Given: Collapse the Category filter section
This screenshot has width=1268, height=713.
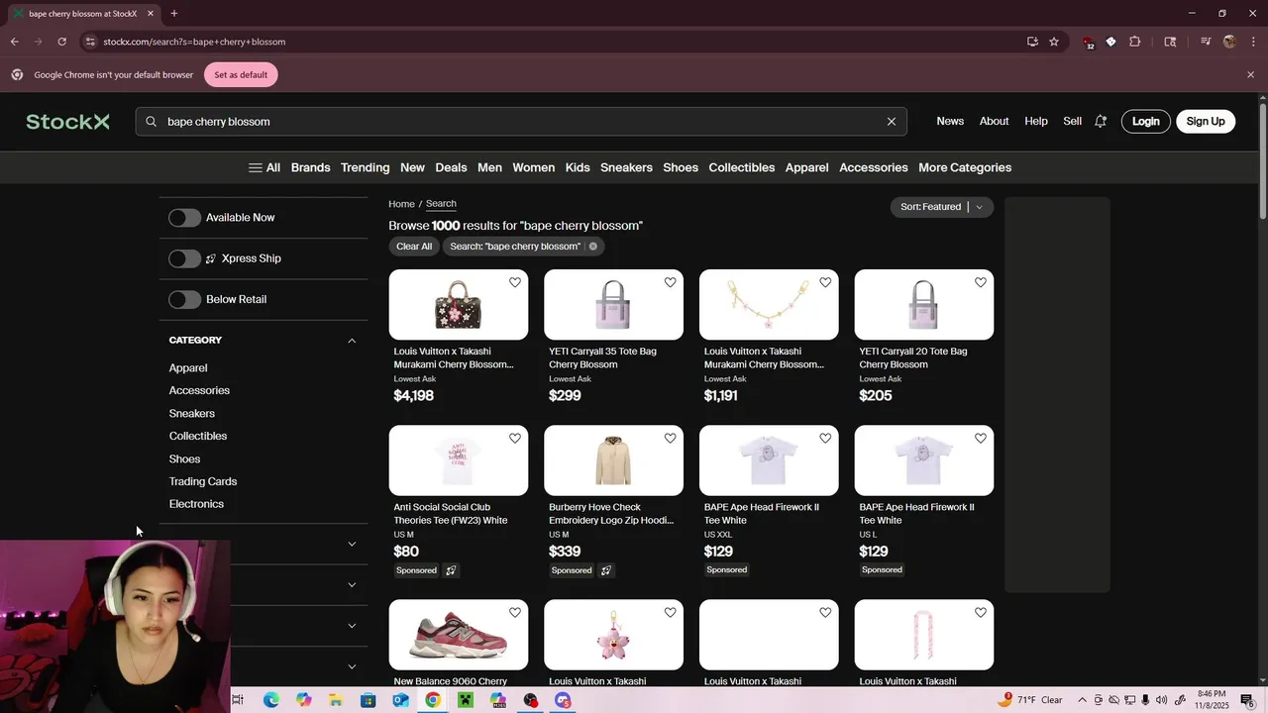Looking at the screenshot, I should pyautogui.click(x=352, y=341).
